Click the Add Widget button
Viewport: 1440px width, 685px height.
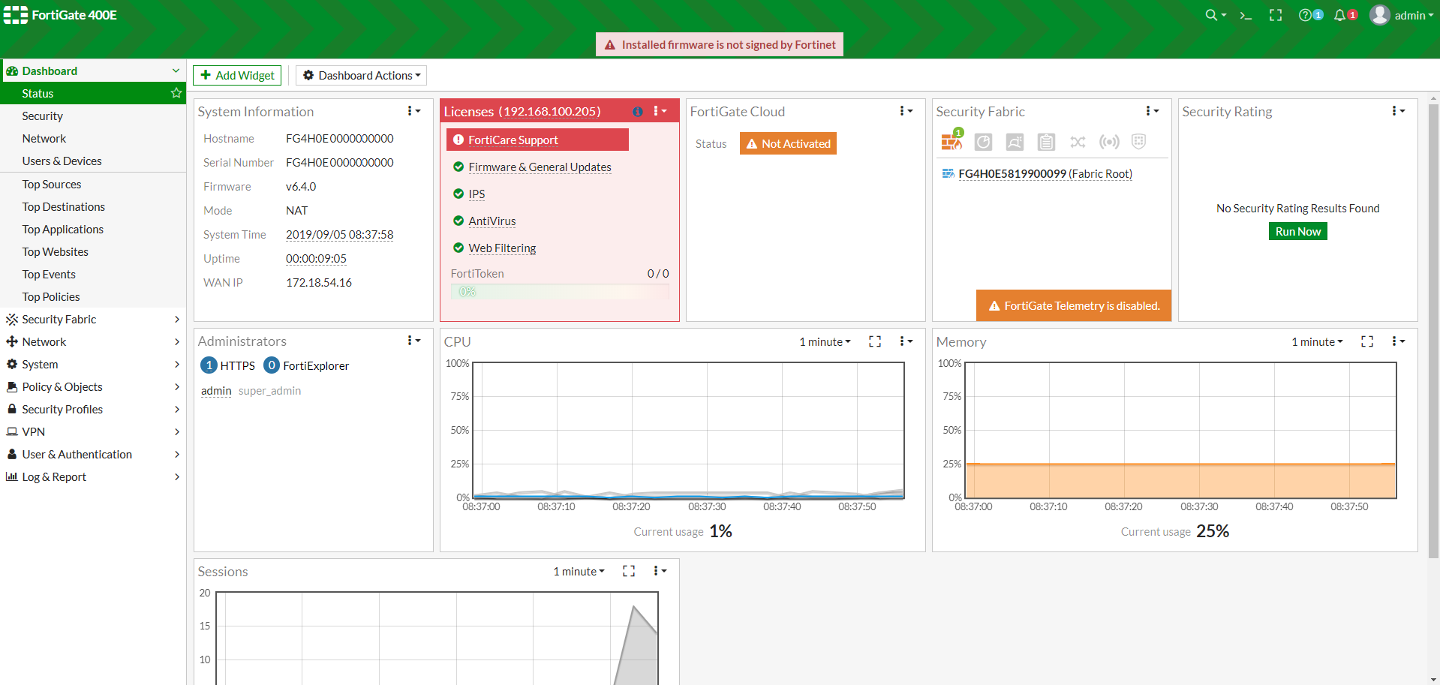(237, 75)
